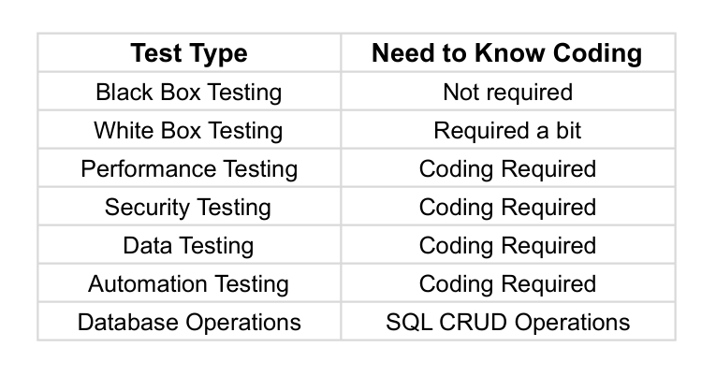Select the 'SQL CRUD Operations' cell
The height and width of the screenshot is (376, 716).
pyautogui.click(x=506, y=323)
